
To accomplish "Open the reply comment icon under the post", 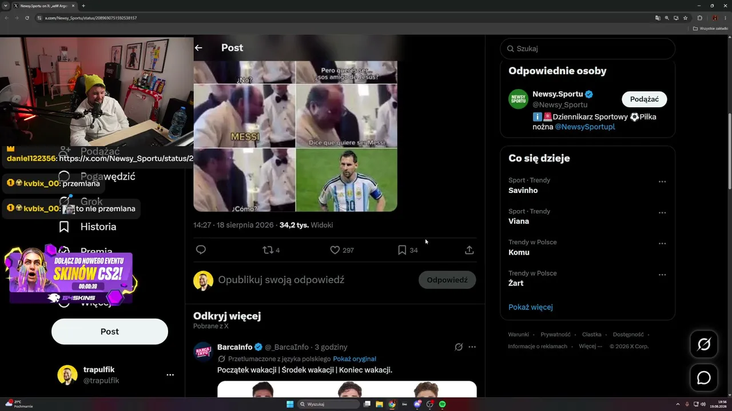I will pos(201,250).
